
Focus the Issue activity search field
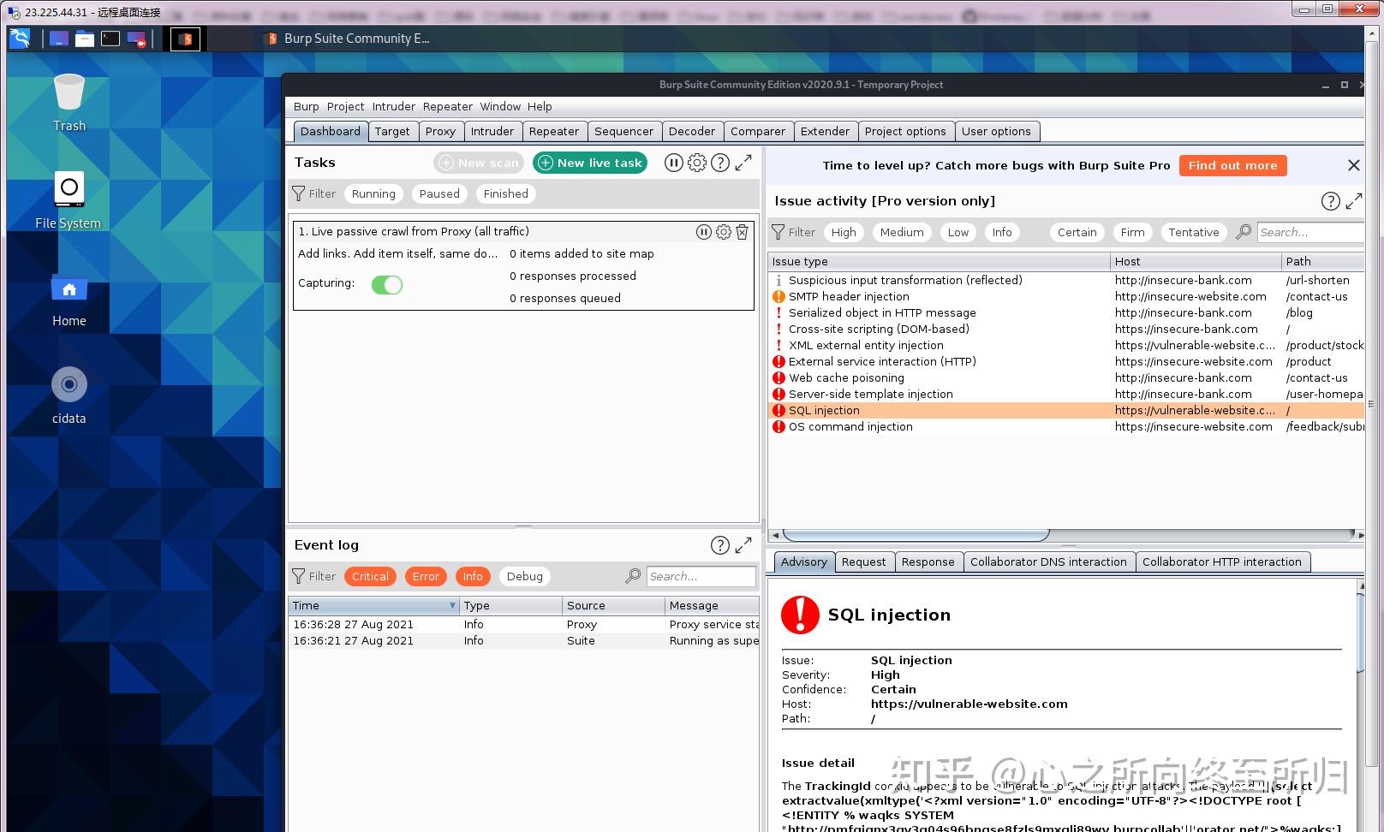click(x=1310, y=232)
